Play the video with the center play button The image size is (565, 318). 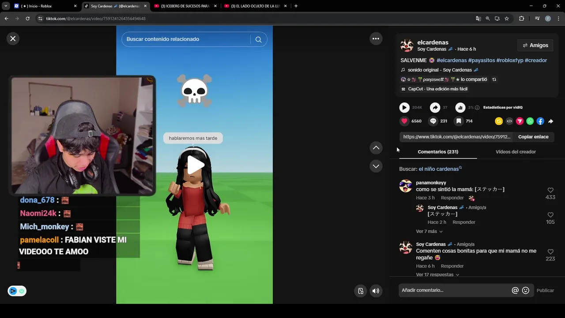pos(195,165)
